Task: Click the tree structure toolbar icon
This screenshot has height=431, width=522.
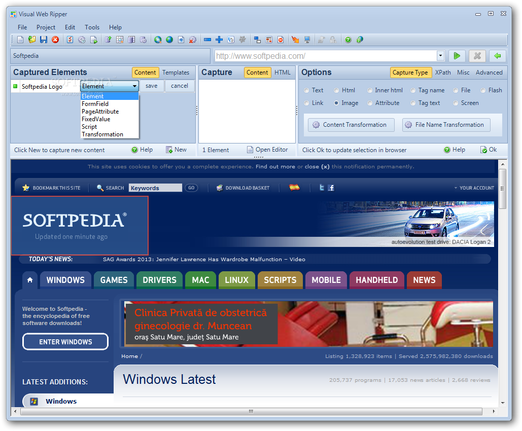Action: pos(231,40)
